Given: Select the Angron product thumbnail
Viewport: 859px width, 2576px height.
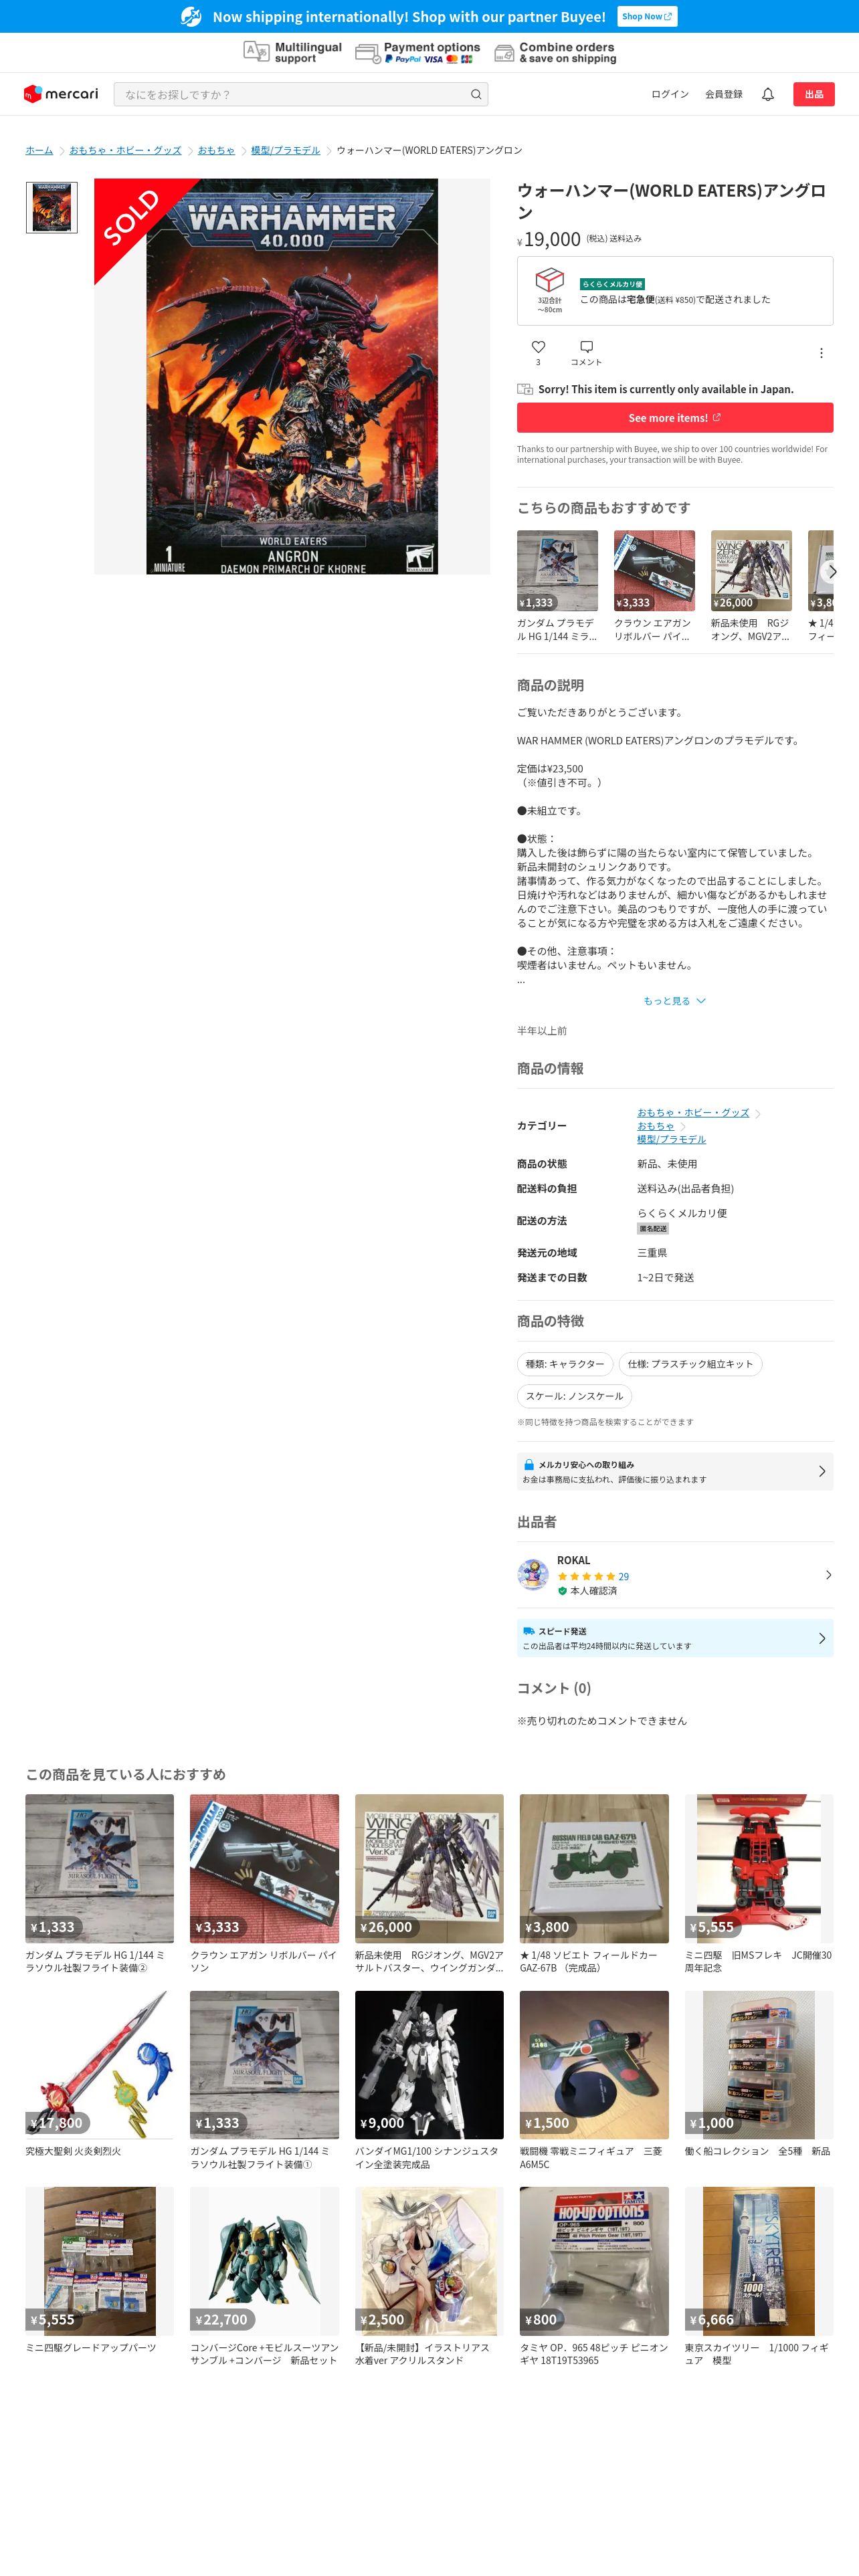Looking at the screenshot, I should pos(52,208).
